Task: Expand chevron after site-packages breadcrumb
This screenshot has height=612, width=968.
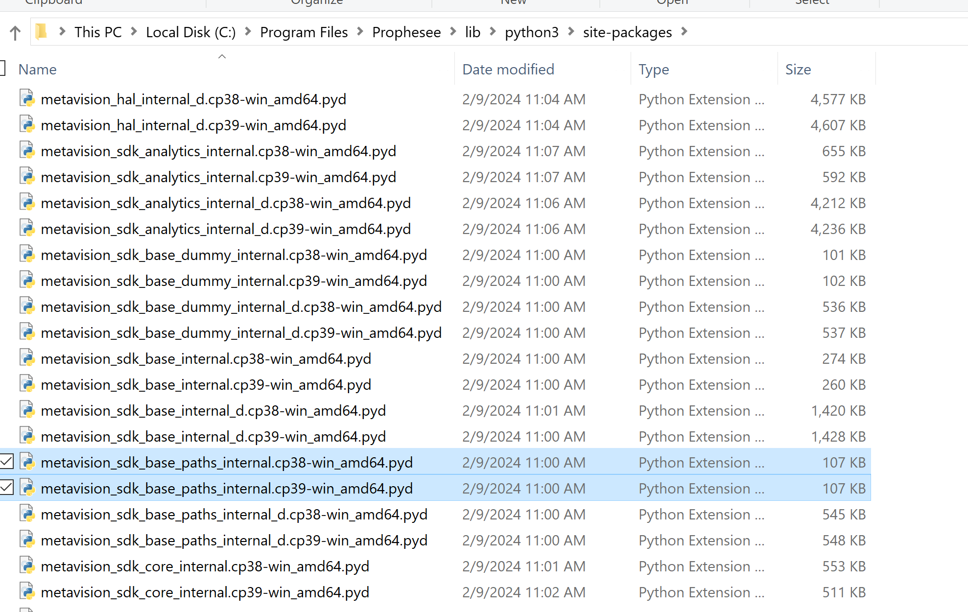Action: point(685,32)
